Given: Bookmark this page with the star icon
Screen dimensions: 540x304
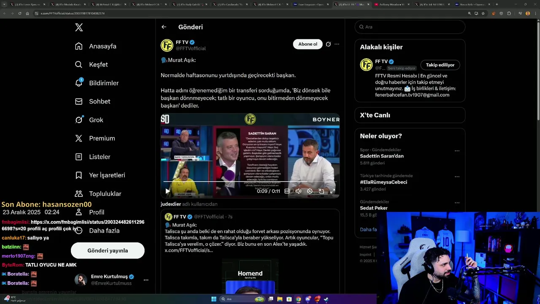Looking at the screenshot, I should pos(483,13).
